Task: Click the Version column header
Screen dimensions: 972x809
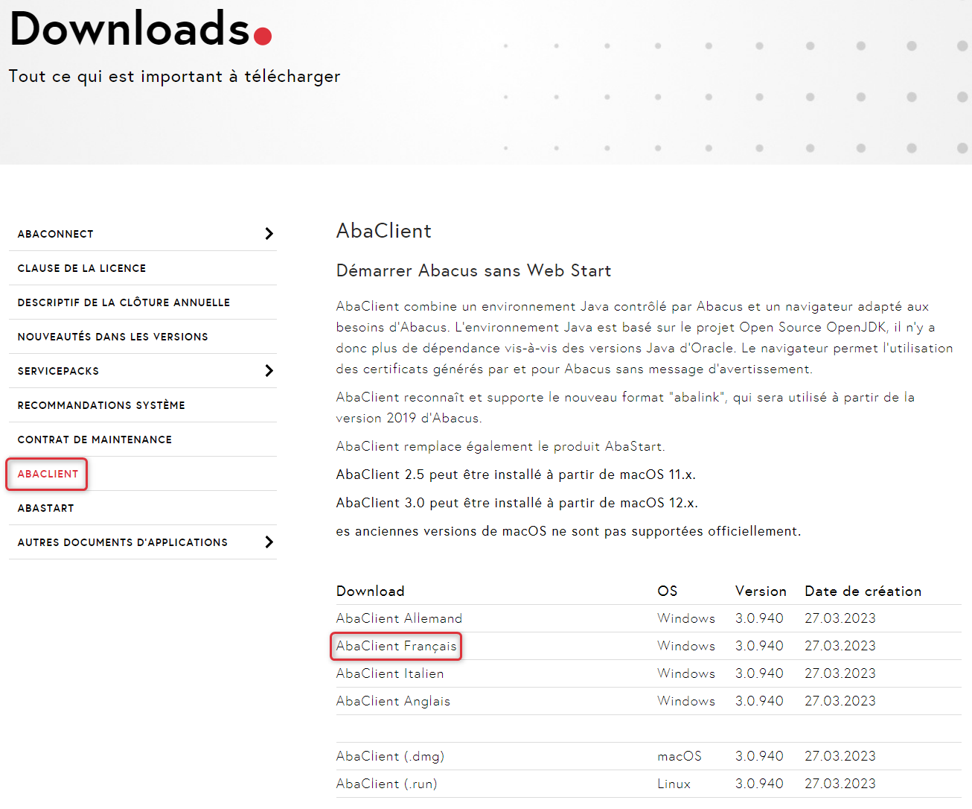Action: pos(761,591)
